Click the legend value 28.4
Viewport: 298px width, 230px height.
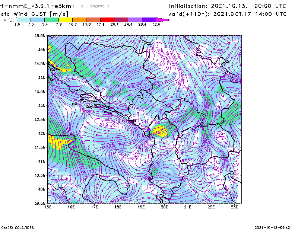tap(142, 24)
